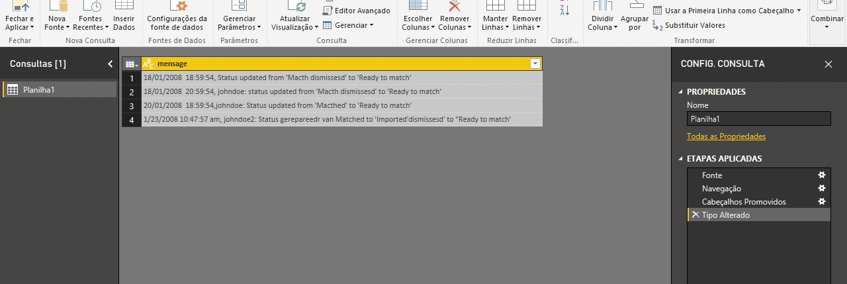This screenshot has height=284, width=847.
Task: Click Usar a Primeira Linha como Cabeçalho
Action: [x=727, y=11]
